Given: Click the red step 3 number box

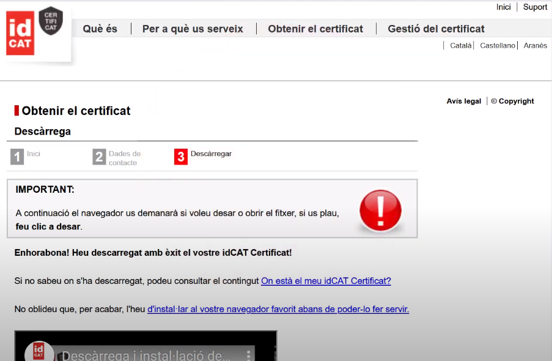Looking at the screenshot, I should point(181,157).
